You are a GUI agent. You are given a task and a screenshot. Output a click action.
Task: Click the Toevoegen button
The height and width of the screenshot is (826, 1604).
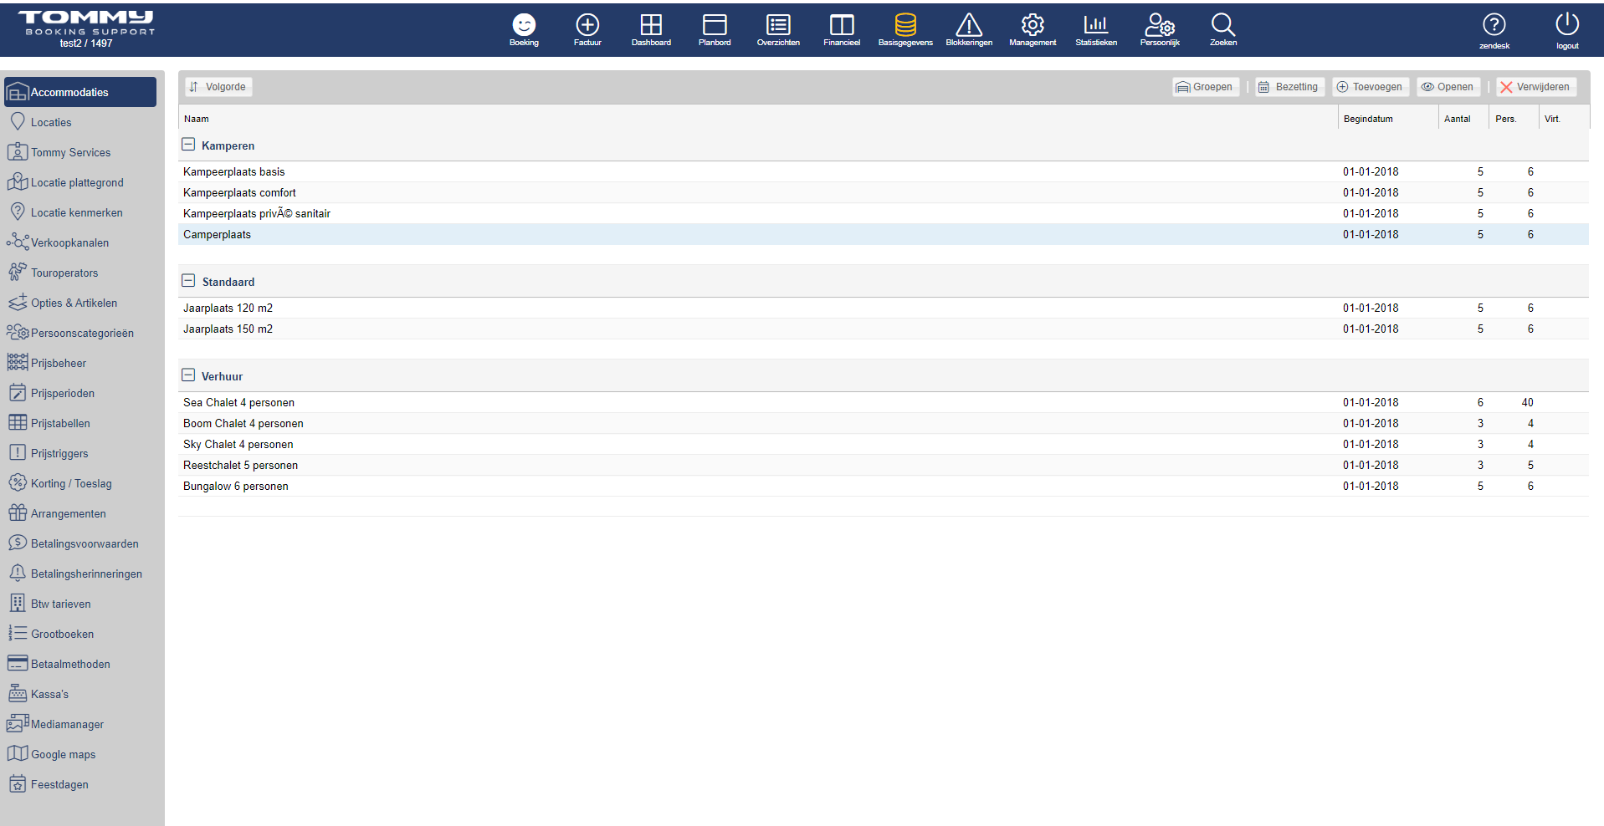(1370, 87)
